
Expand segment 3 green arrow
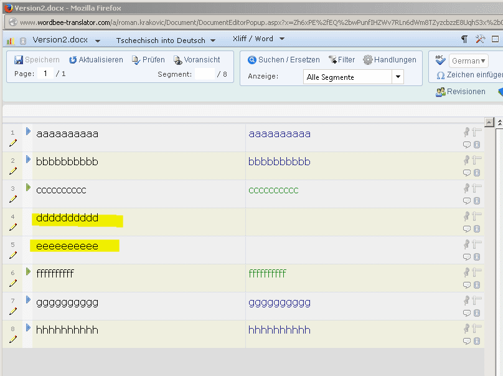tap(28, 187)
